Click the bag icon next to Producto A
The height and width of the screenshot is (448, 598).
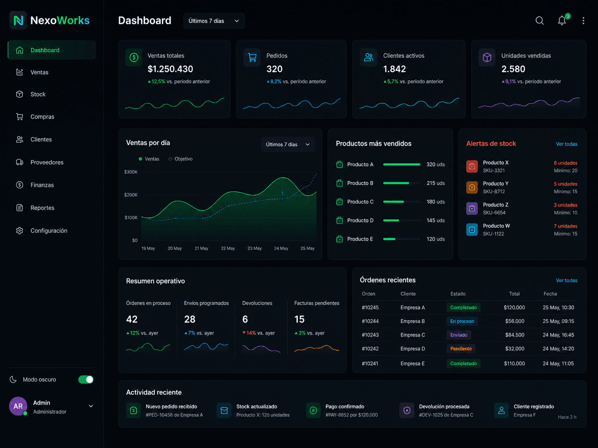[339, 164]
